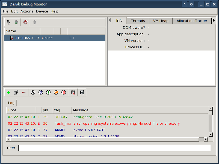Click the pid 29 cell in the log
The image size is (219, 164).
[45, 117]
